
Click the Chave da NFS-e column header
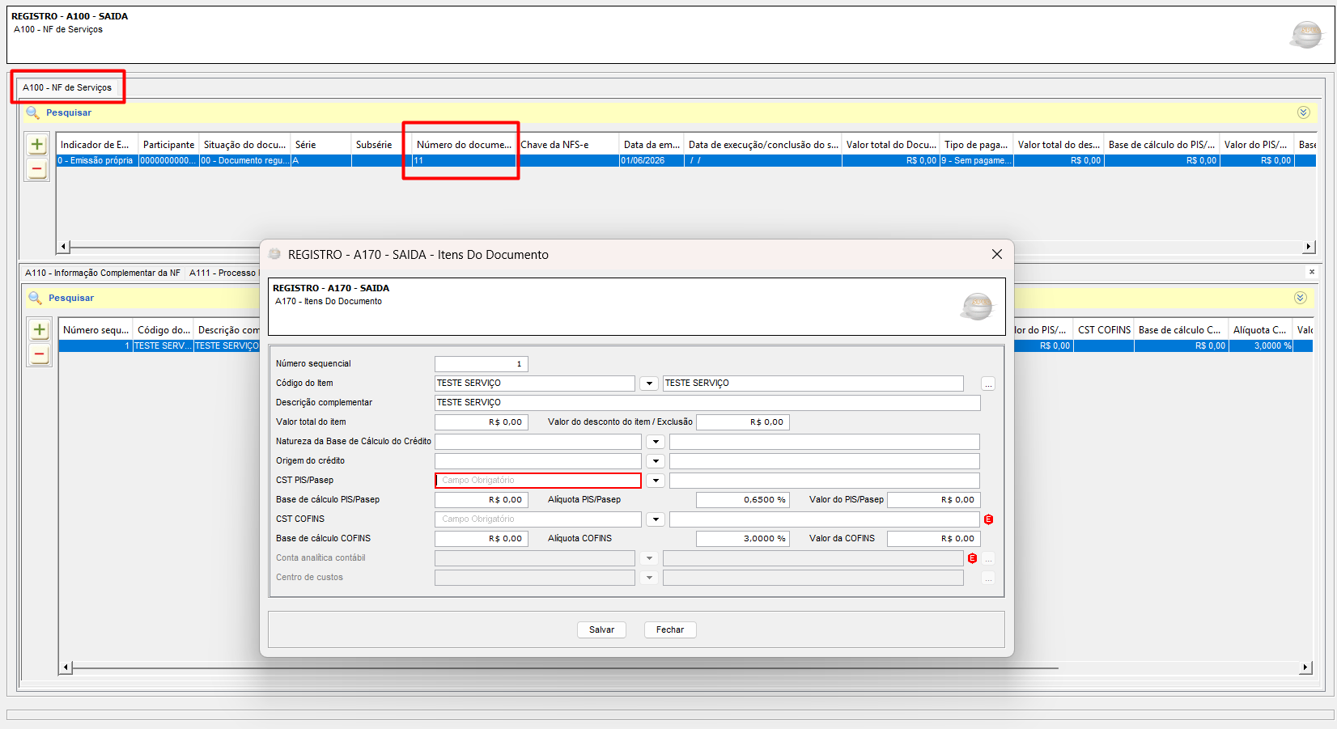(568, 145)
